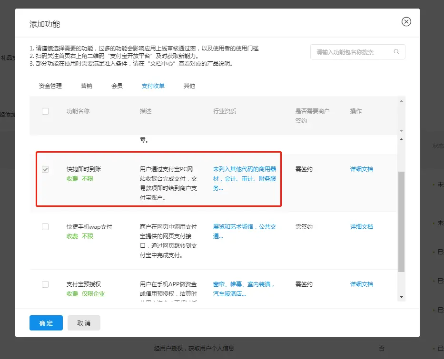
Task: Click the 快捷手机wap支付 function name
Action: point(89,227)
